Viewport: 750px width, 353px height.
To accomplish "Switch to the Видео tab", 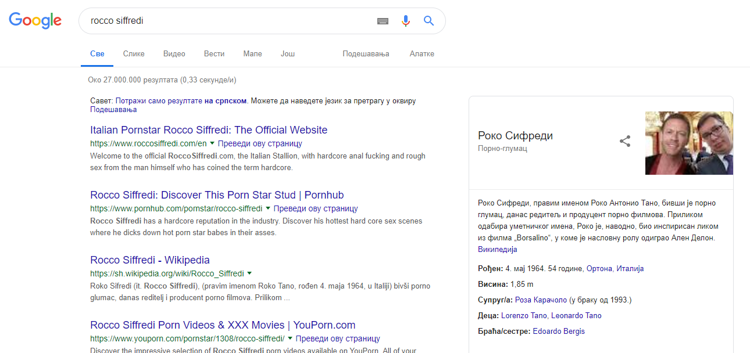I will coord(174,54).
